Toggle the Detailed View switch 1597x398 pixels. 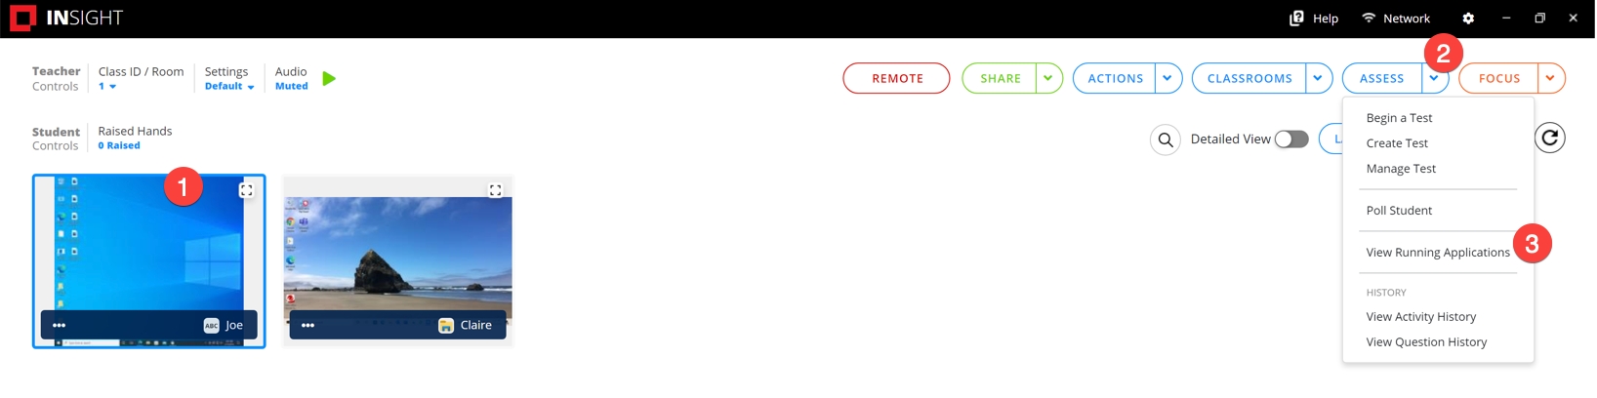pos(1290,139)
